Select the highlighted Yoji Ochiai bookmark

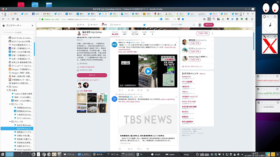click(x=17, y=129)
